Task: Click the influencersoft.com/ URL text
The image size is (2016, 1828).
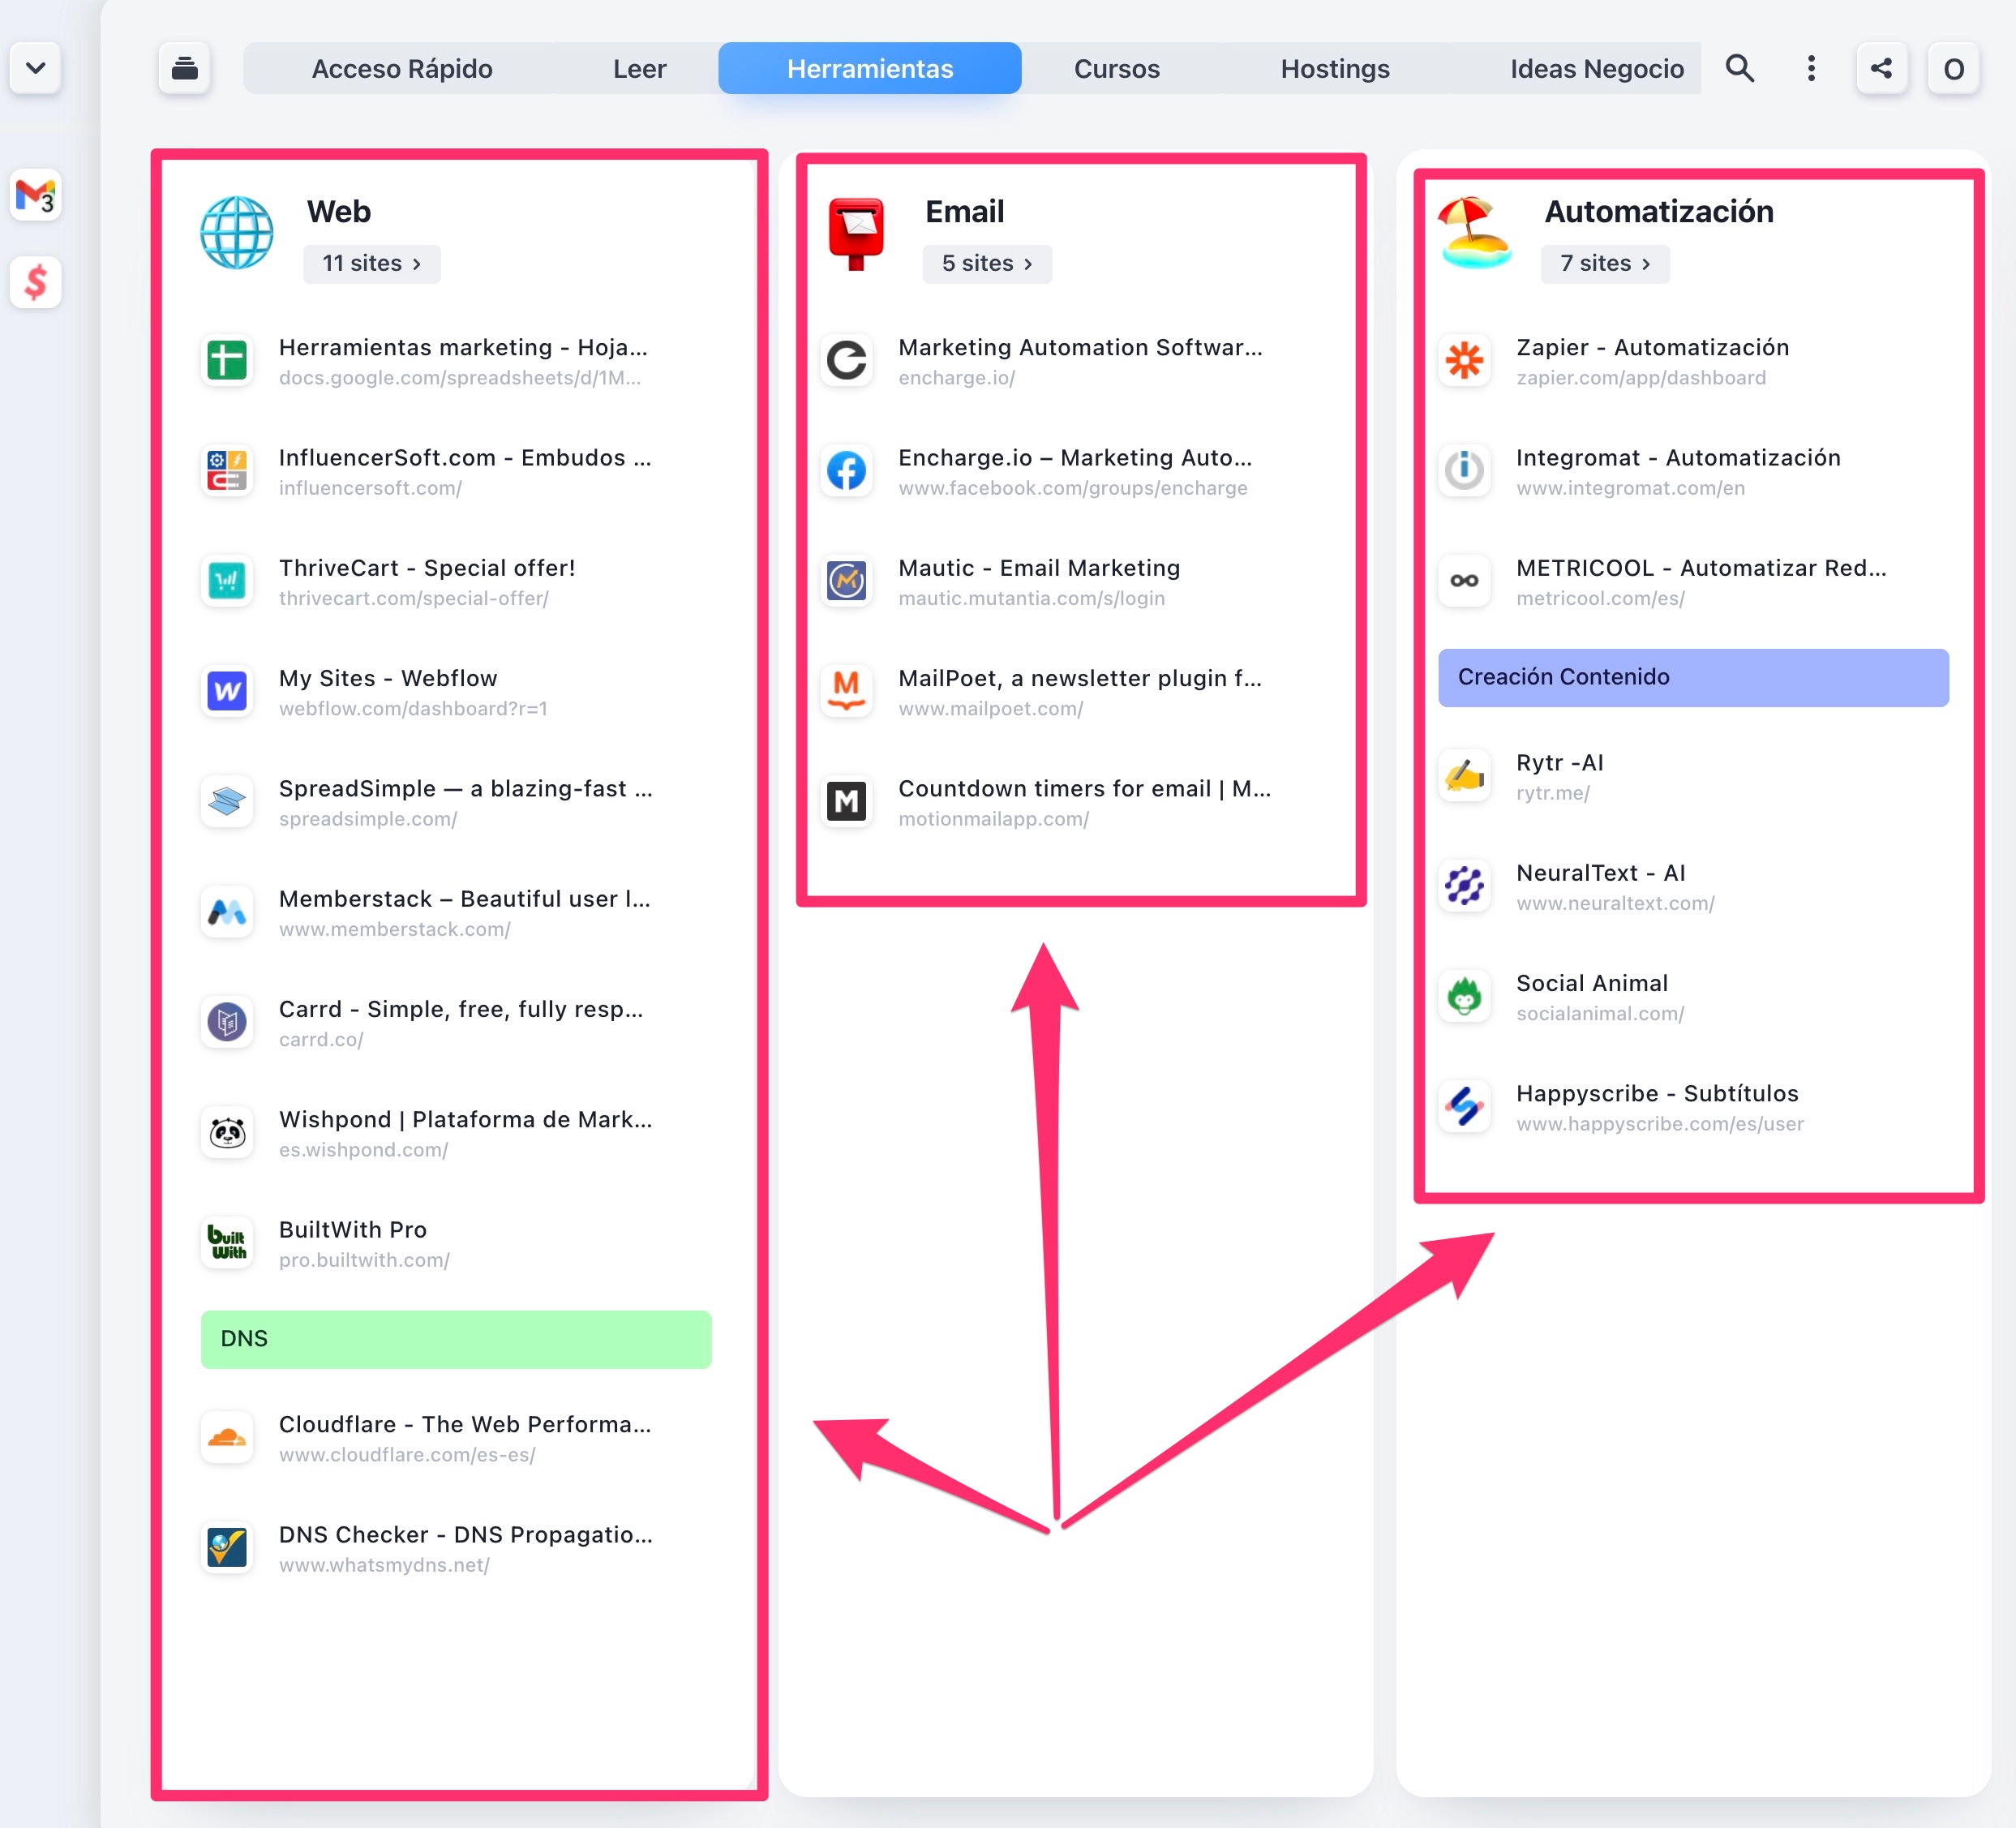Action: [x=370, y=488]
